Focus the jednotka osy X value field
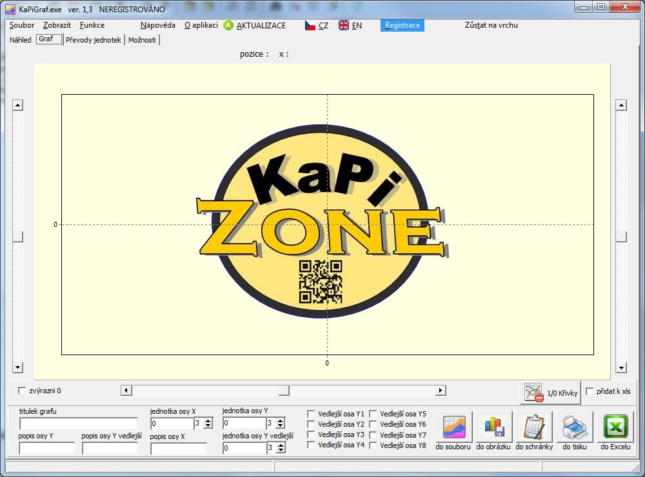This screenshot has width=645, height=477. point(172,423)
